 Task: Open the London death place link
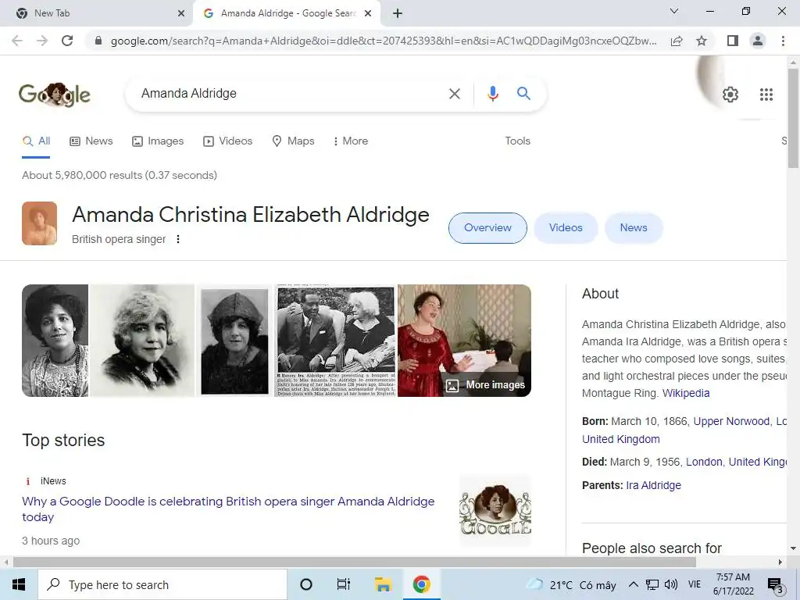click(704, 462)
